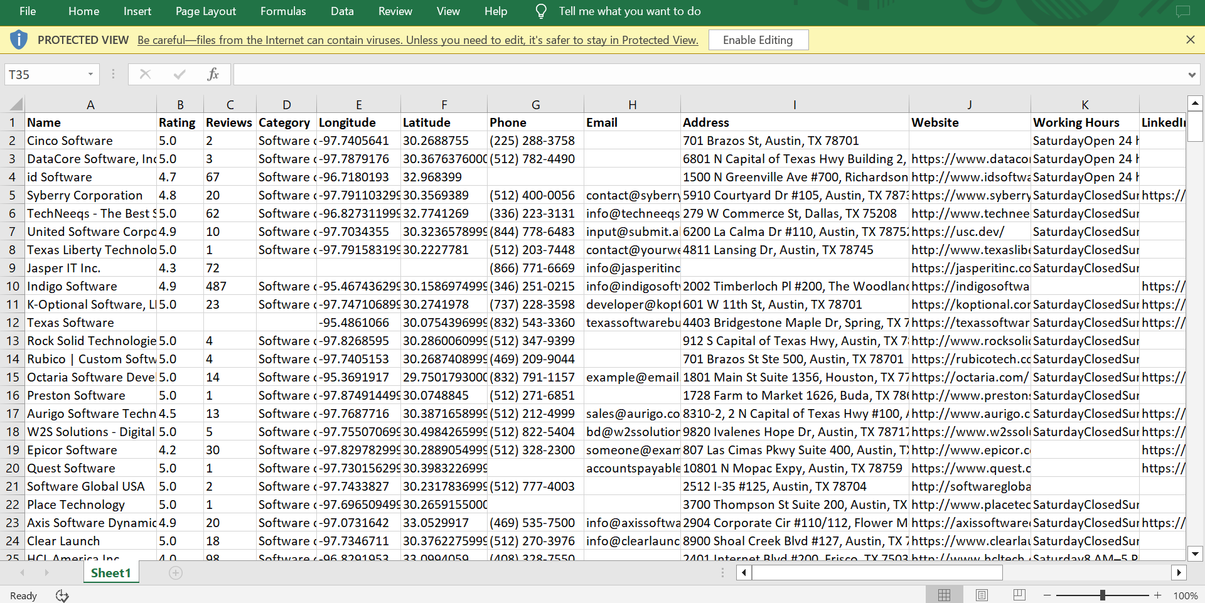Viewport: 1205px width, 603px height.
Task: Click the Protected View warning message link
Action: (417, 40)
